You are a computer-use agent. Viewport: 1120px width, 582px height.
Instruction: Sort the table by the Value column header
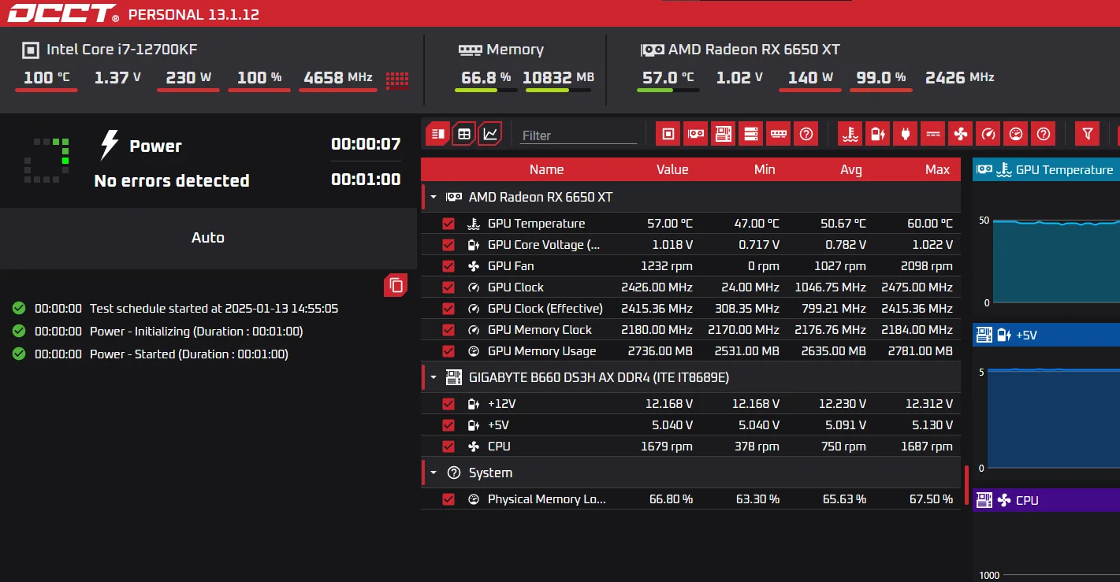672,169
